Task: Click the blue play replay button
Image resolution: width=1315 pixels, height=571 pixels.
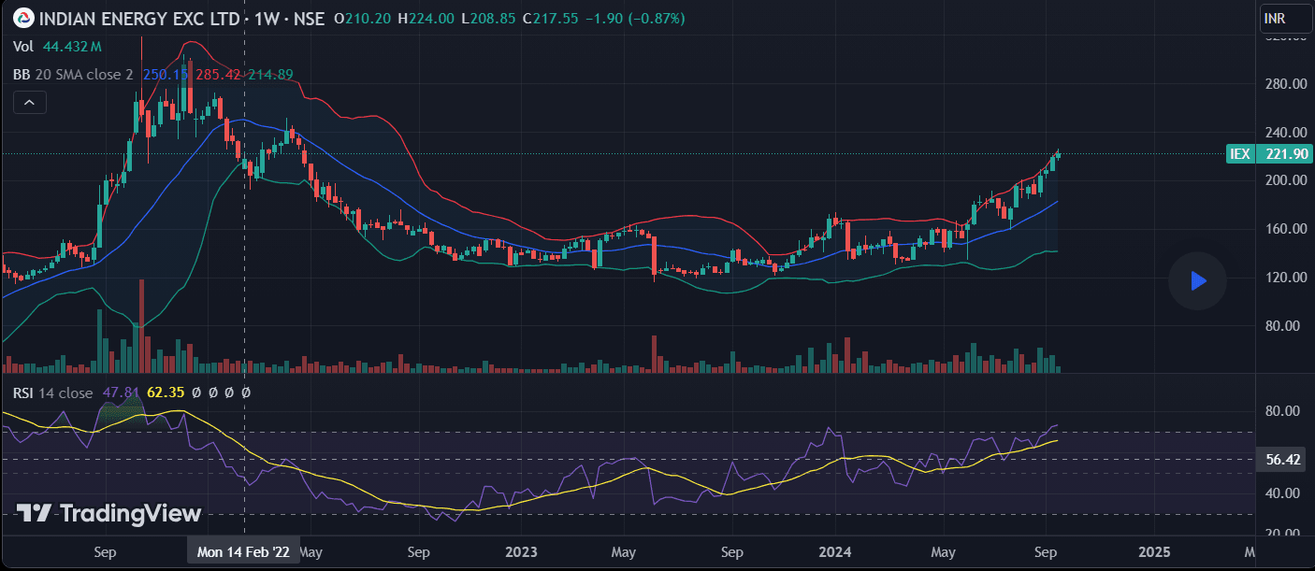Action: [x=1197, y=280]
